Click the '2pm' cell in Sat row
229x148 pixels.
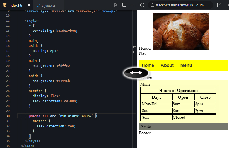click(x=205, y=111)
